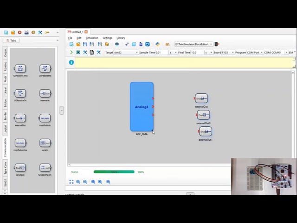Viewport: 297px width, 223px height.
Task: Click the Undo circular-arrow icon in editor toolbar
Action: 148,44
